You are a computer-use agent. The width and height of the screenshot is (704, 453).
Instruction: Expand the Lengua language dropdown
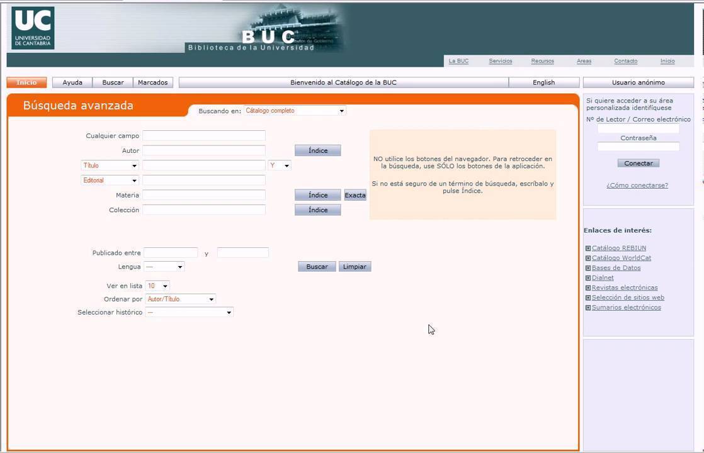(164, 267)
